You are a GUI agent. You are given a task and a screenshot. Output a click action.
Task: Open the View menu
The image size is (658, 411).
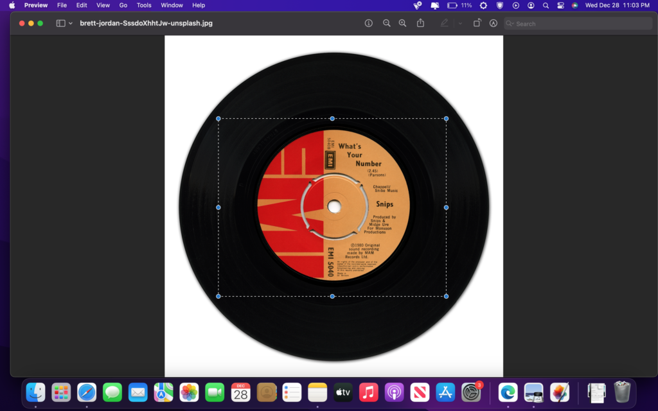click(103, 5)
